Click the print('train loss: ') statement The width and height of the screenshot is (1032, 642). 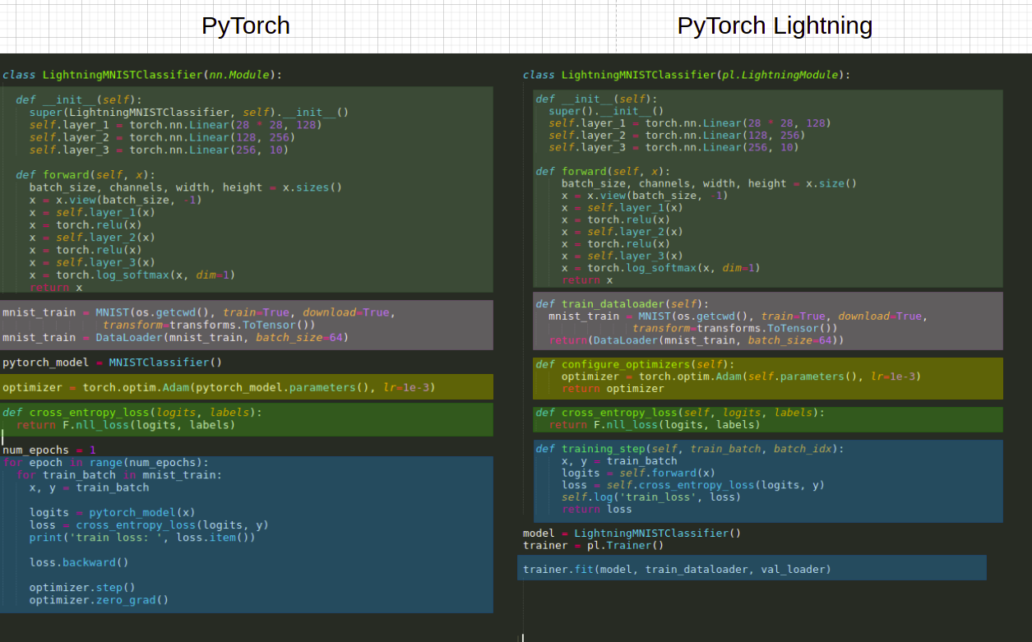[x=142, y=538]
